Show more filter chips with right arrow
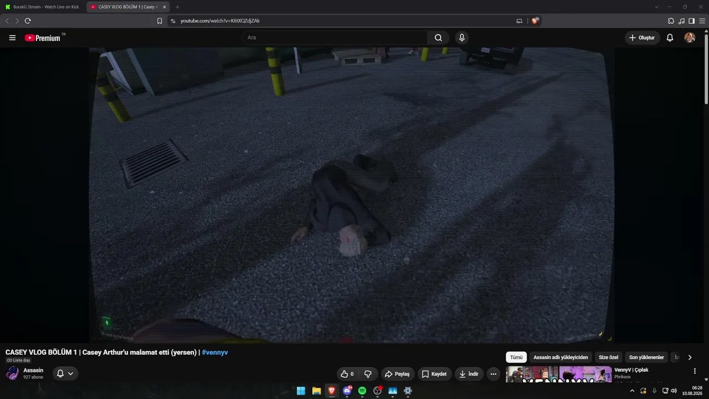This screenshot has height=399, width=709. [x=690, y=357]
